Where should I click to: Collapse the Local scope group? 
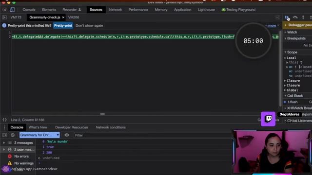(291, 58)
